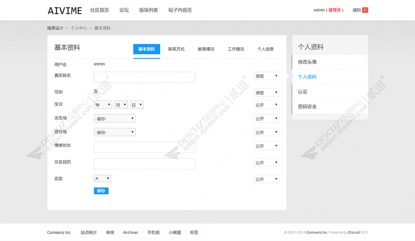The height and width of the screenshot is (241, 415).
Task: Open 版块列表 in the navigation bar
Action: point(149,10)
